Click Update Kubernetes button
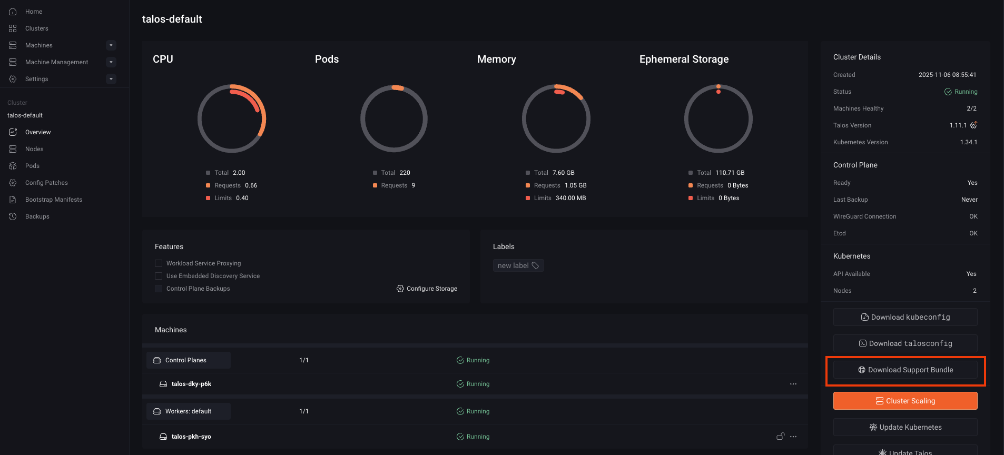The image size is (1004, 455). (x=905, y=427)
